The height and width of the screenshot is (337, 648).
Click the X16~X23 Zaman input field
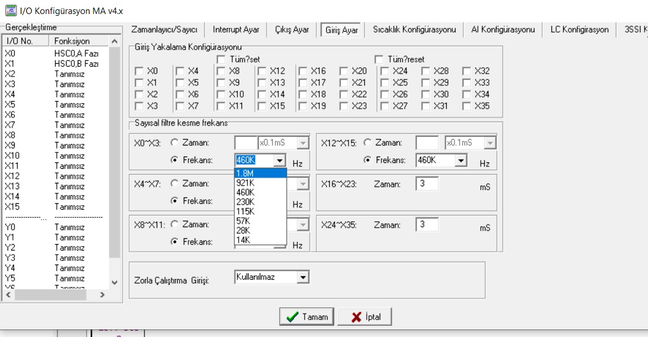point(428,184)
